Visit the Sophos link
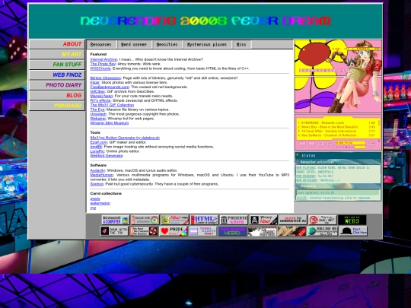Viewport: 411px width, 308px height. (x=97, y=184)
